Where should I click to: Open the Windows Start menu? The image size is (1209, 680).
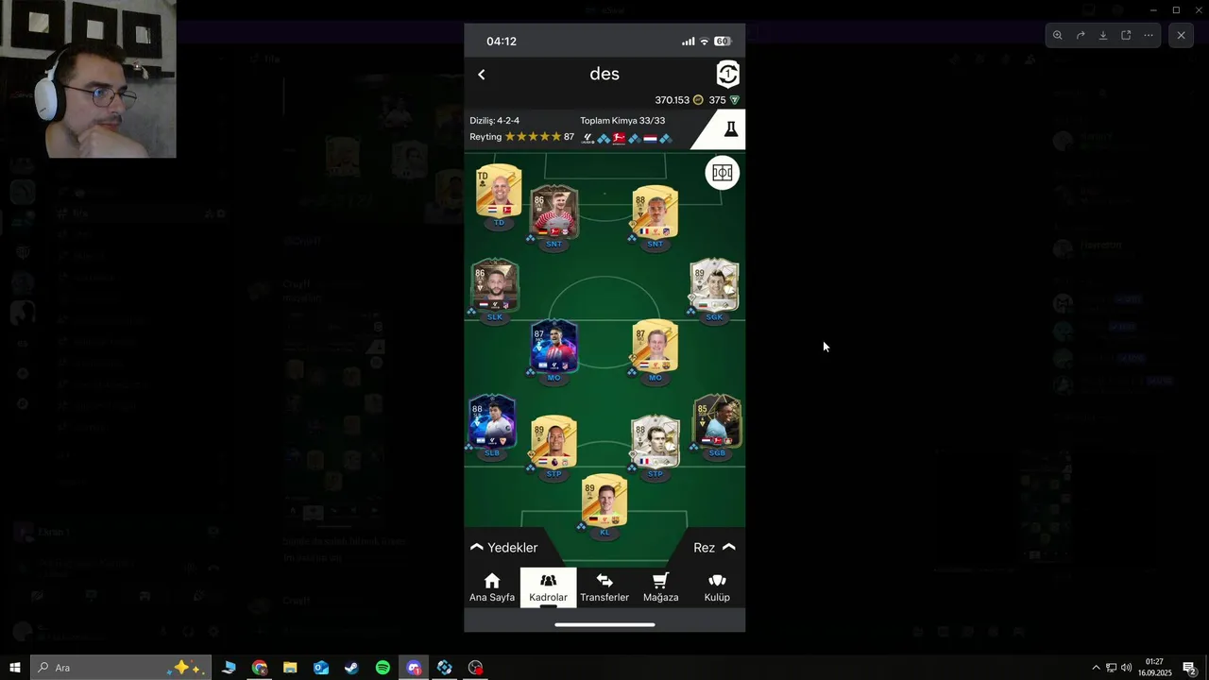tap(14, 668)
